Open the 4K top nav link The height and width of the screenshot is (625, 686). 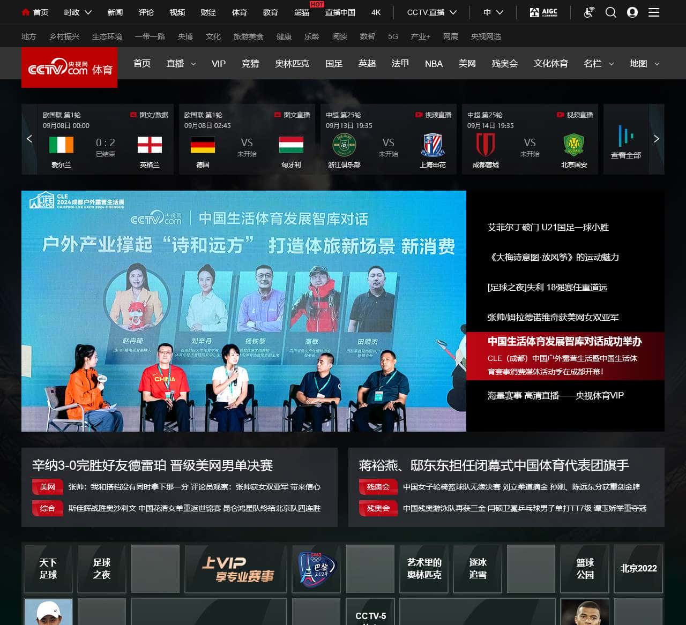376,12
